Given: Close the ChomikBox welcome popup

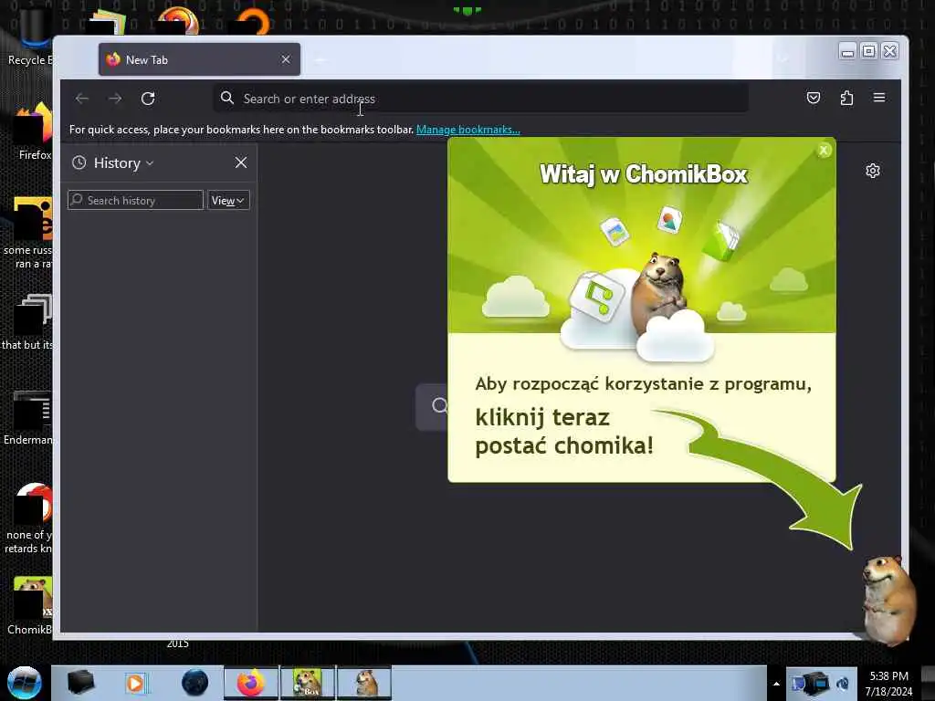Looking at the screenshot, I should tap(825, 151).
